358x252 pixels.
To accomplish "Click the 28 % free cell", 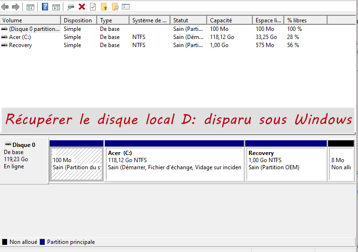I will (x=293, y=37).
